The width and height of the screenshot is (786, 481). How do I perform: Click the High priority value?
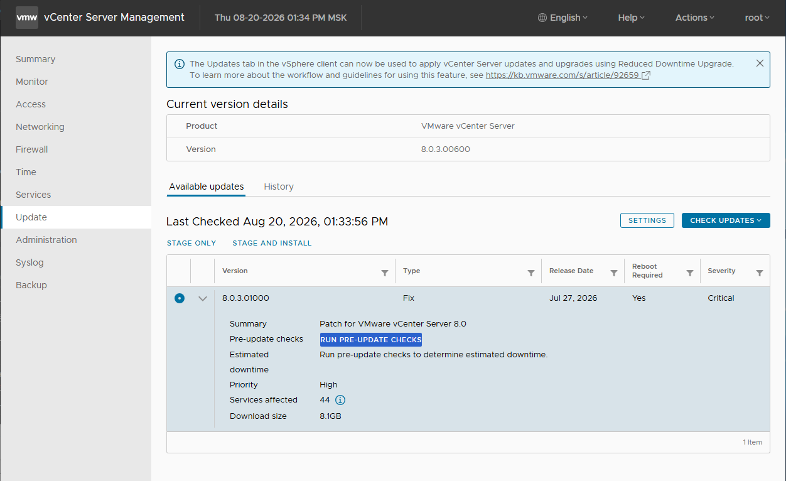click(x=328, y=385)
